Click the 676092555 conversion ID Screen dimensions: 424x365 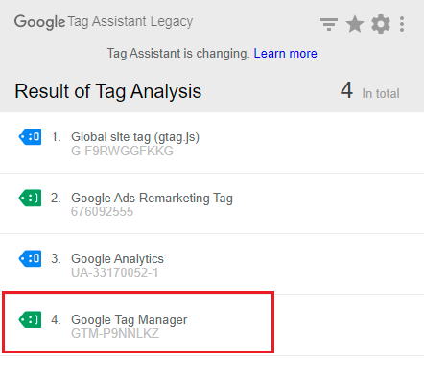[x=102, y=211]
